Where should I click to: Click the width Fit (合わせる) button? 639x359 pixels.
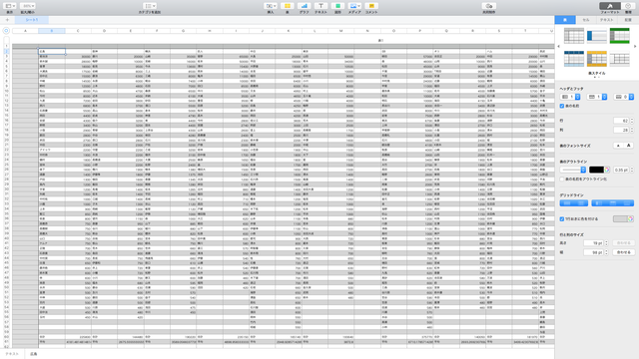point(623,252)
